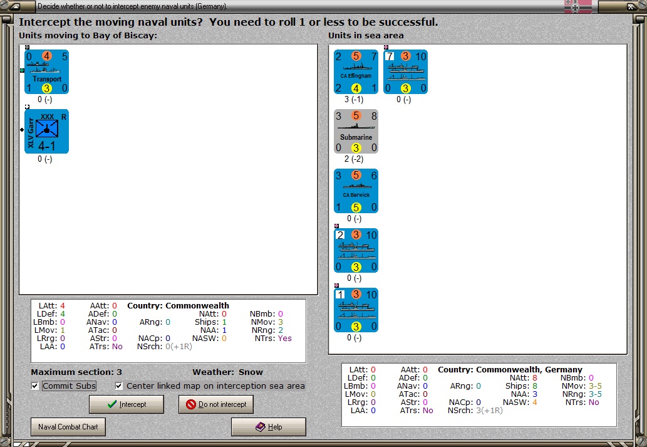The width and height of the screenshot is (647, 447).
Task: Click the 'NTrs: Yes' stat in left panel
Action: click(x=273, y=339)
